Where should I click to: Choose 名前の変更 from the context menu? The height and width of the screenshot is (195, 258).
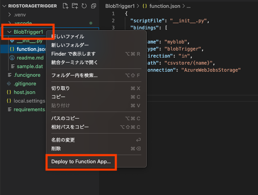pyautogui.click(x=63, y=140)
